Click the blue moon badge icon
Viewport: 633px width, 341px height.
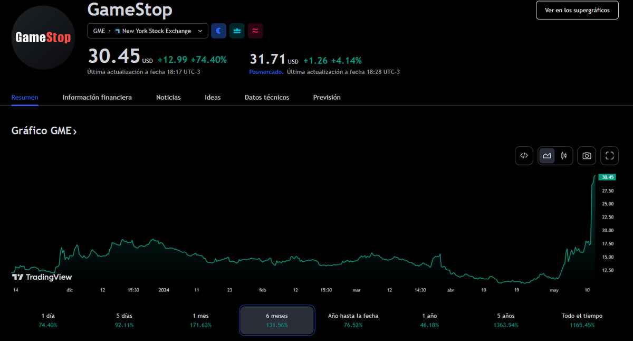pyautogui.click(x=219, y=31)
